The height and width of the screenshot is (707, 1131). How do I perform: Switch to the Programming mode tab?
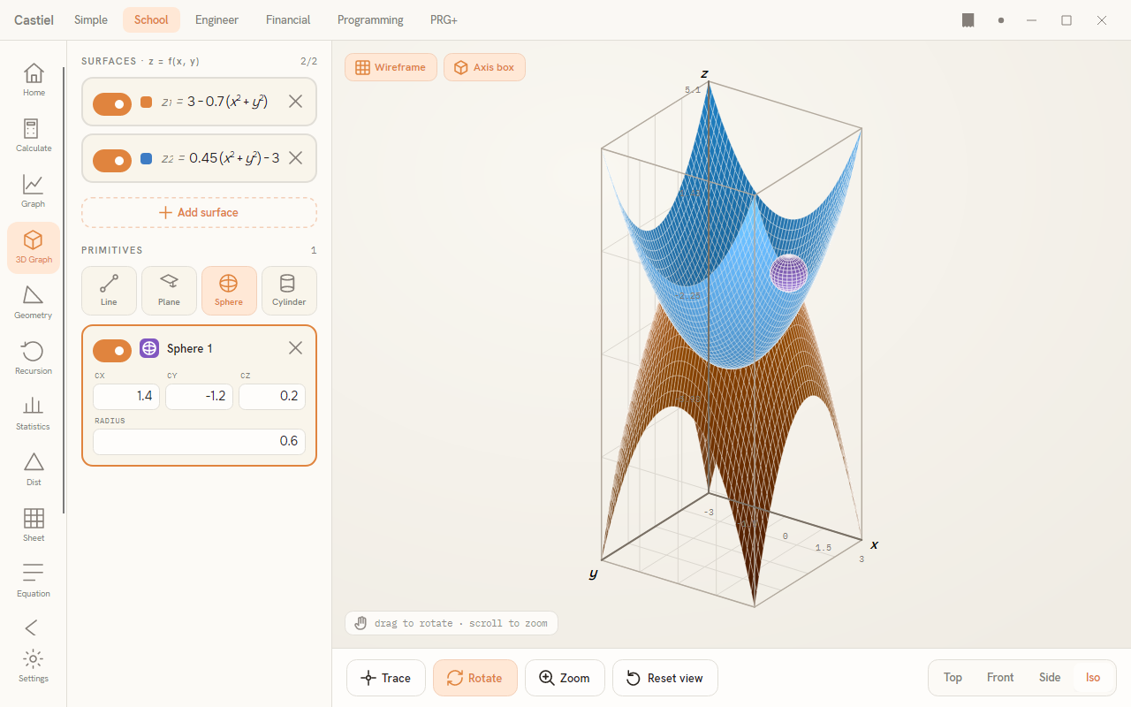point(370,19)
